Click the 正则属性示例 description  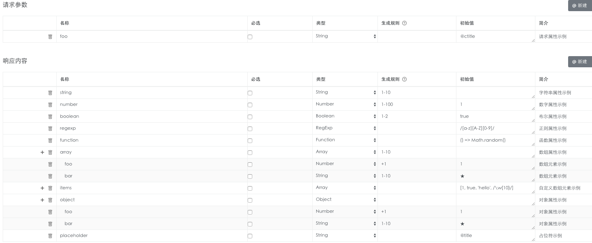553,128
